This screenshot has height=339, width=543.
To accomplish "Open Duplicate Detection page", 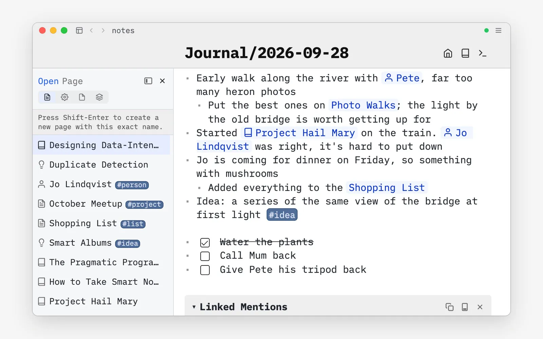I will tap(101, 165).
